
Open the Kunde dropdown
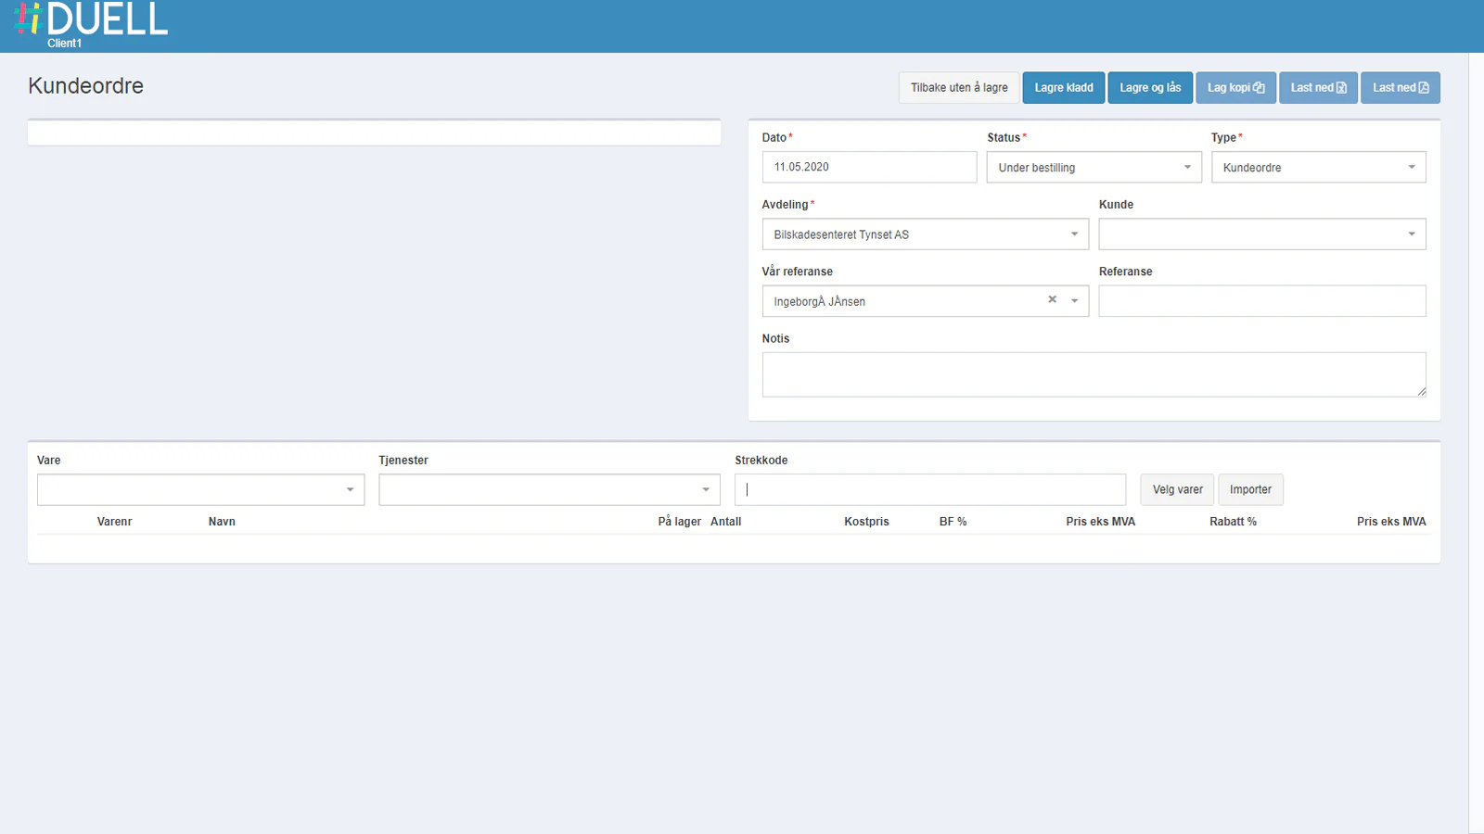[1261, 234]
